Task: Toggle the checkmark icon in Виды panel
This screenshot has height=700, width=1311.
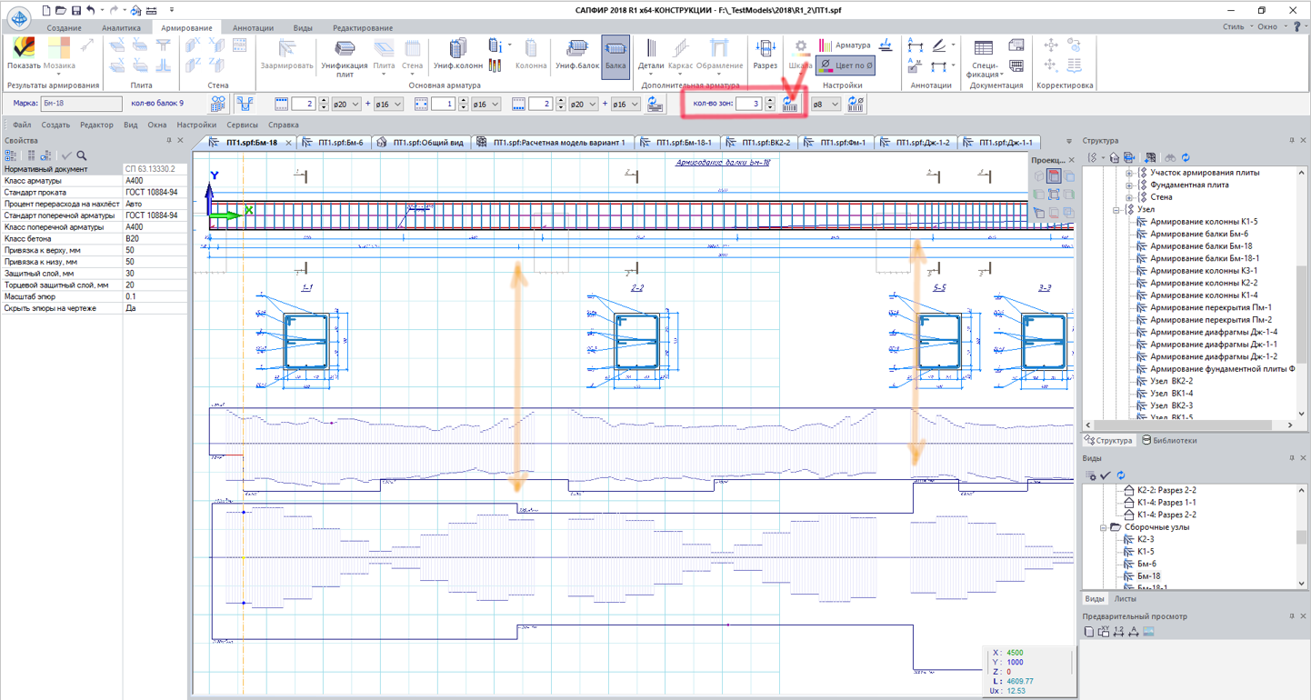Action: (x=1106, y=475)
